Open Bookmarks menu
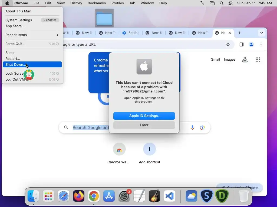The width and height of the screenshot is (277, 207). click(x=97, y=3)
